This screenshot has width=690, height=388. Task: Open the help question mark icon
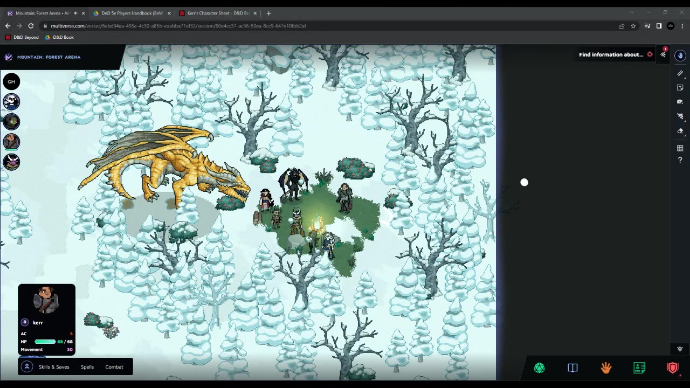click(680, 160)
